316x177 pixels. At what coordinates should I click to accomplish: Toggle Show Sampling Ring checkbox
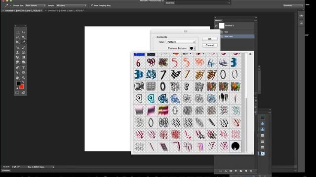coord(92,5)
